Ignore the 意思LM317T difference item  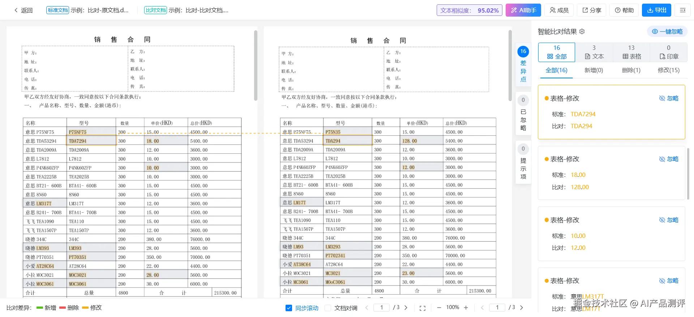coord(669,281)
